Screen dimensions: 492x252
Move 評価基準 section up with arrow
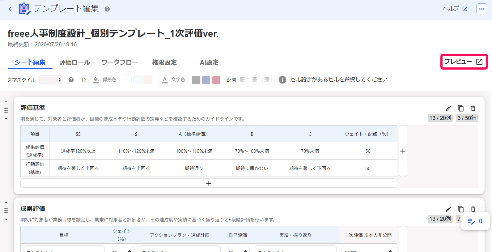click(x=6, y=101)
